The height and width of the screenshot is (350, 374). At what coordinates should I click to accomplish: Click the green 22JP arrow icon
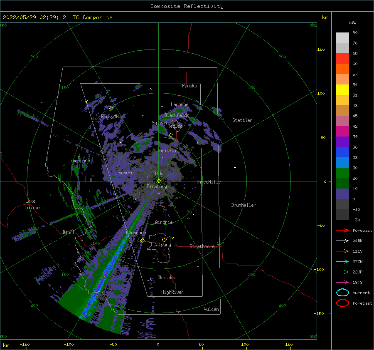coord(342,272)
